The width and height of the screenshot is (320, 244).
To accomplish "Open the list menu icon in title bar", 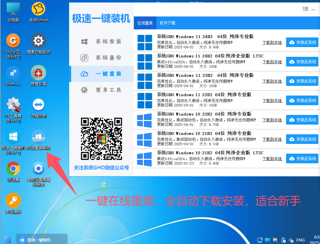I will (305, 9).
